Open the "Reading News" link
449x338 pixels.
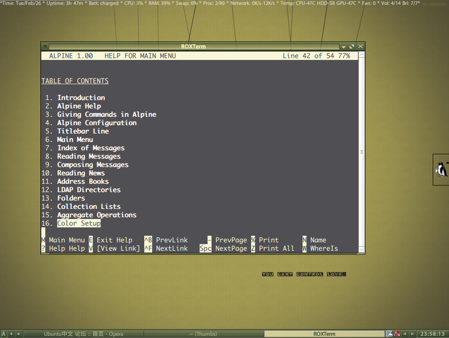click(81, 173)
